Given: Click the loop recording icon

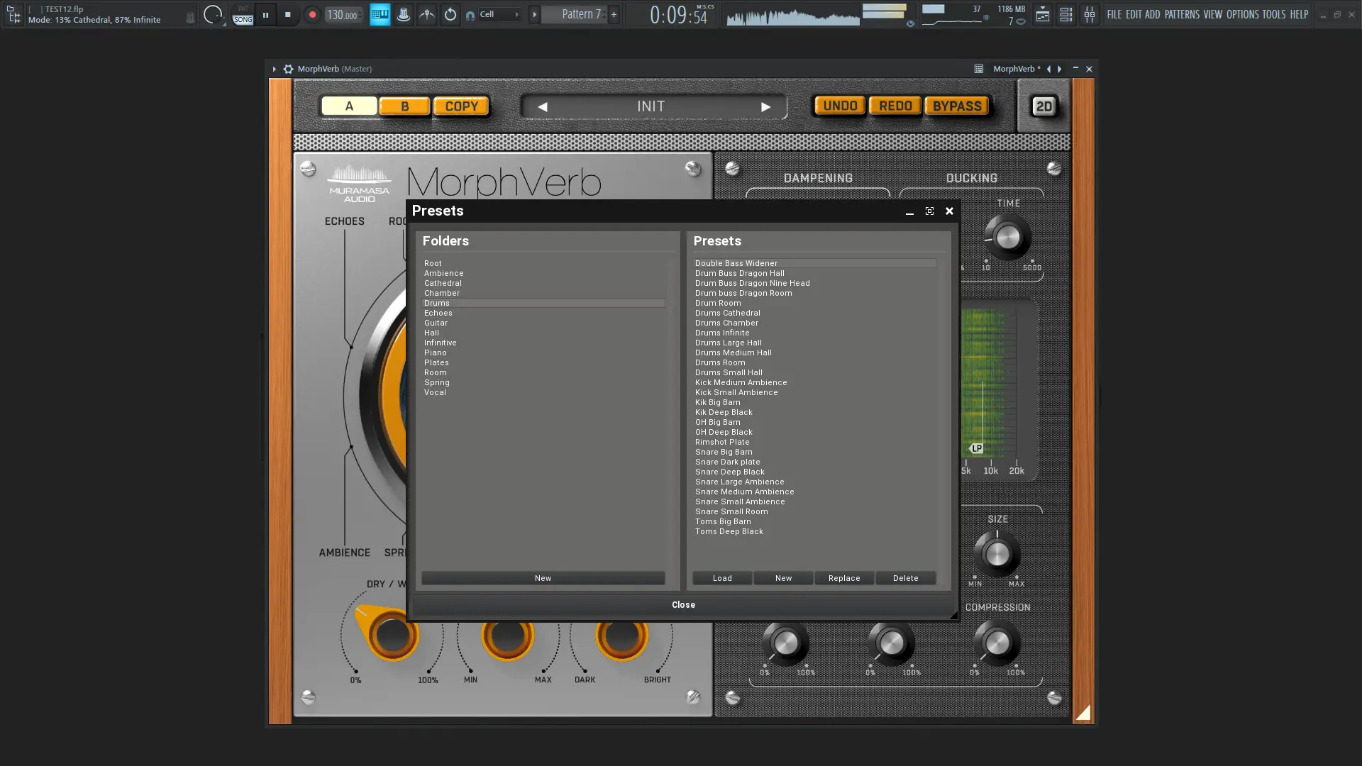Looking at the screenshot, I should point(450,15).
